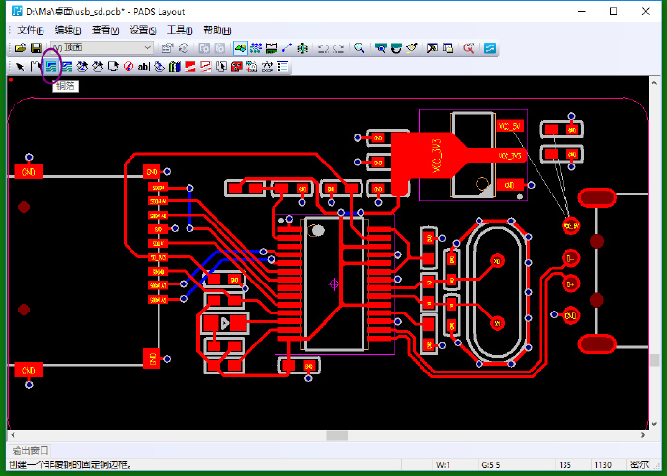Screen dimensions: 667x476
Task: Choose the Select mode arrow tool
Action: coord(20,67)
